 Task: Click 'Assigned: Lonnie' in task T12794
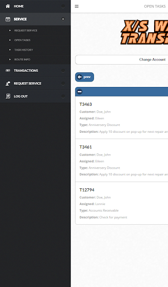click(92, 204)
